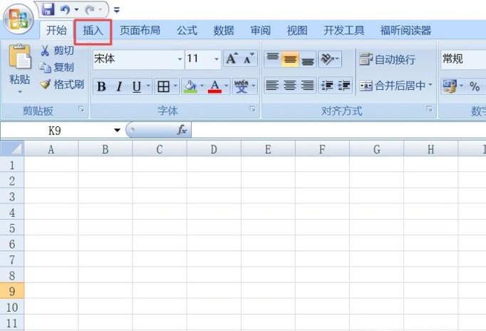Viewport: 486px width, 331px height.
Task: Open the font size 11 dropdown
Action: [x=217, y=59]
